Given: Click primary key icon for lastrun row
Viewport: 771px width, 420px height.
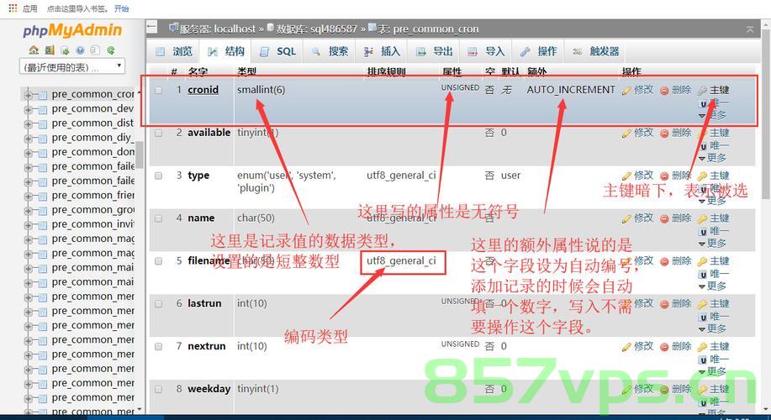Looking at the screenshot, I should (x=702, y=304).
